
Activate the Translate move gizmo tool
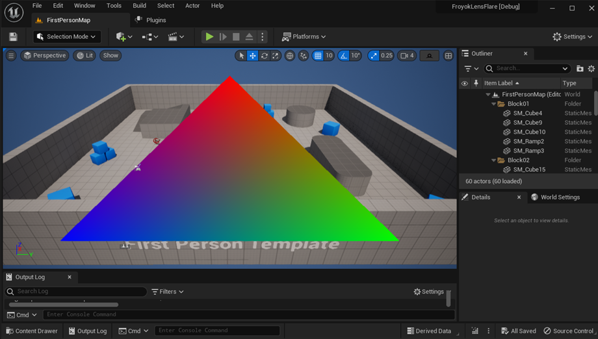pos(252,56)
